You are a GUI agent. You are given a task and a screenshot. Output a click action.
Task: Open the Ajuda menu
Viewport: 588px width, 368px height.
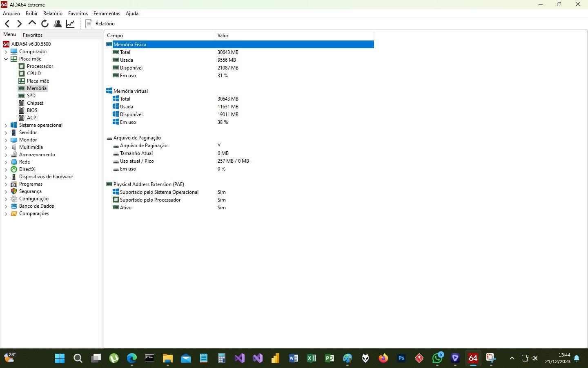132,13
